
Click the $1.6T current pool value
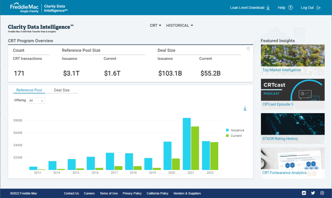coord(112,73)
